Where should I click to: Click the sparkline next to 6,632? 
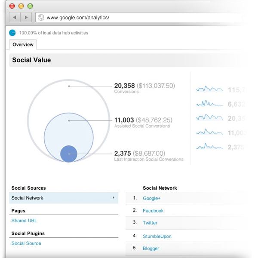[x=210, y=103]
